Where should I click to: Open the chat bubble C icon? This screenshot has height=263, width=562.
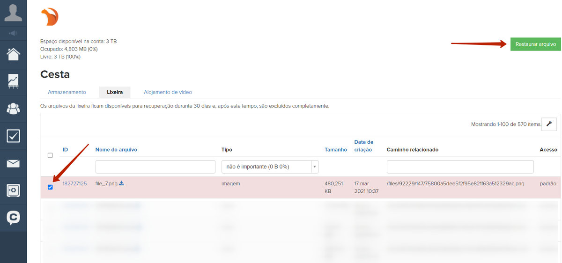[13, 218]
